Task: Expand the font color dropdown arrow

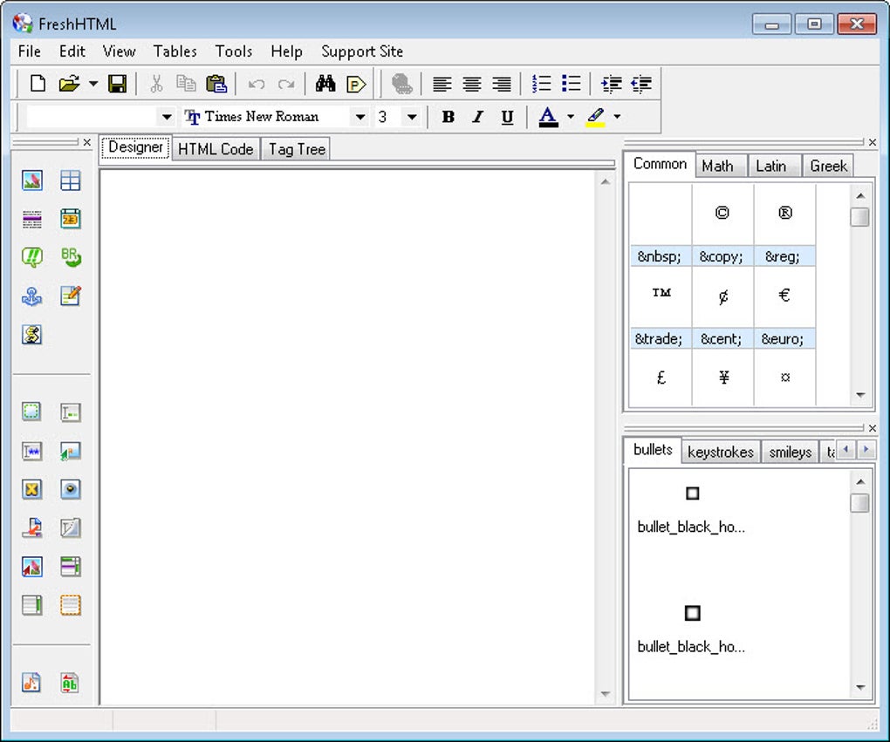Action: [x=571, y=117]
